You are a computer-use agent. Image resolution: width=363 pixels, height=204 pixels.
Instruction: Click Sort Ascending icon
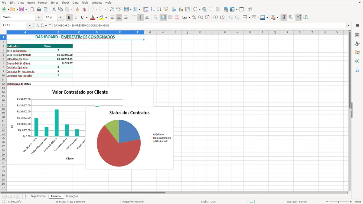pos(153,9)
